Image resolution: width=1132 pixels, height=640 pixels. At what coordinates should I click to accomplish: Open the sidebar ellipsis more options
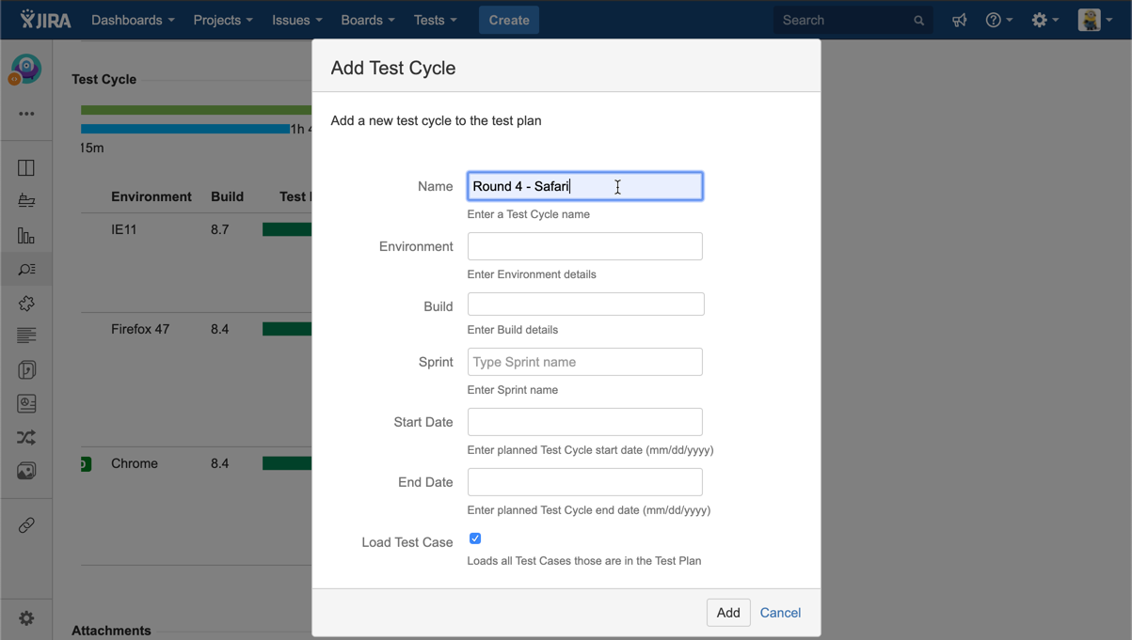[26, 114]
